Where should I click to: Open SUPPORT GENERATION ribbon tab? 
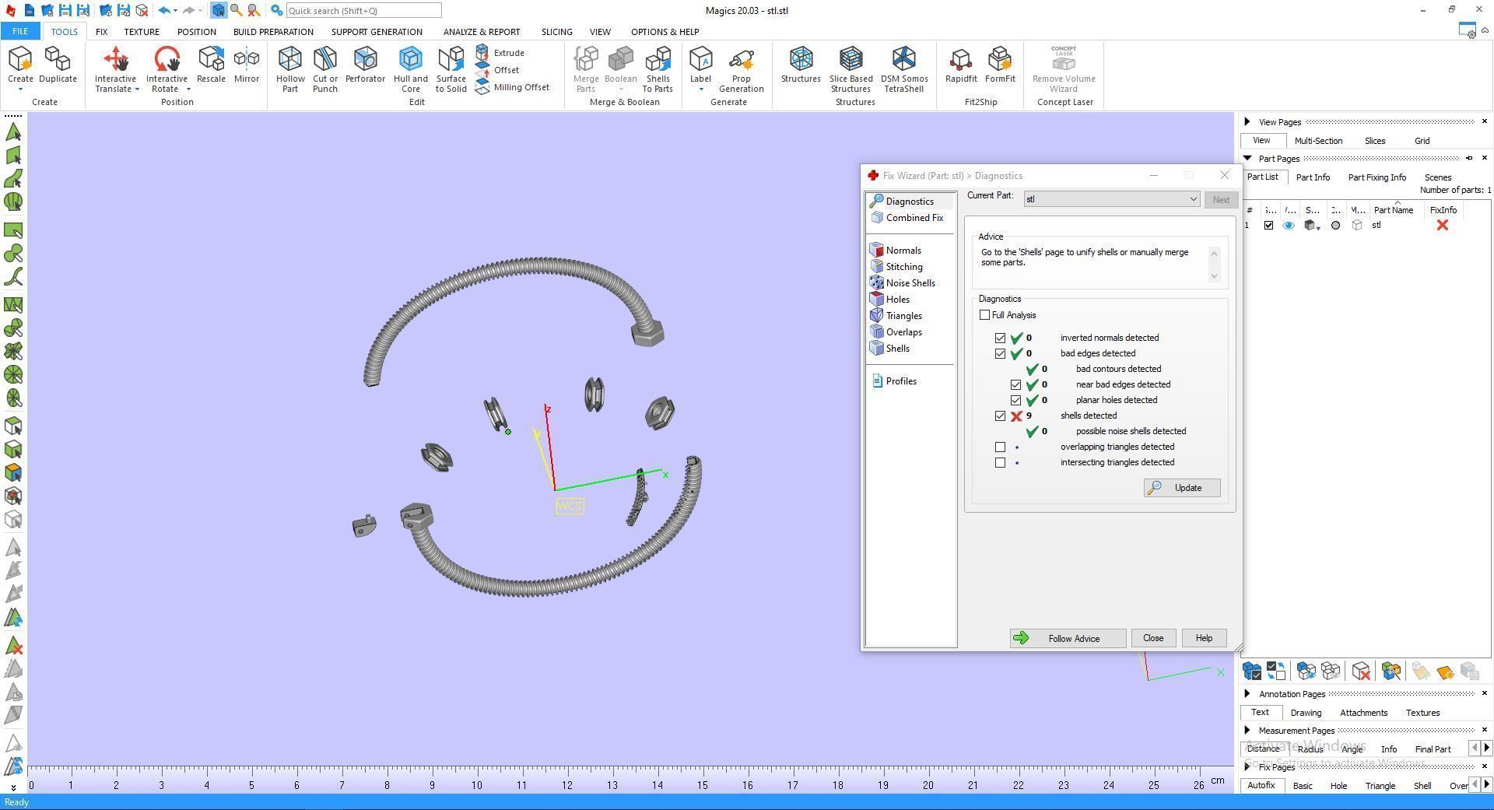(x=377, y=32)
